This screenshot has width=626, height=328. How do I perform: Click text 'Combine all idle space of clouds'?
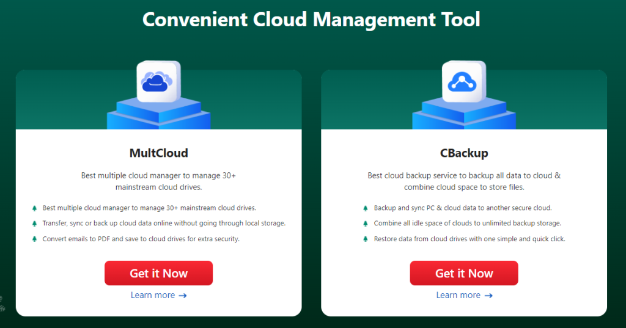coord(422,223)
